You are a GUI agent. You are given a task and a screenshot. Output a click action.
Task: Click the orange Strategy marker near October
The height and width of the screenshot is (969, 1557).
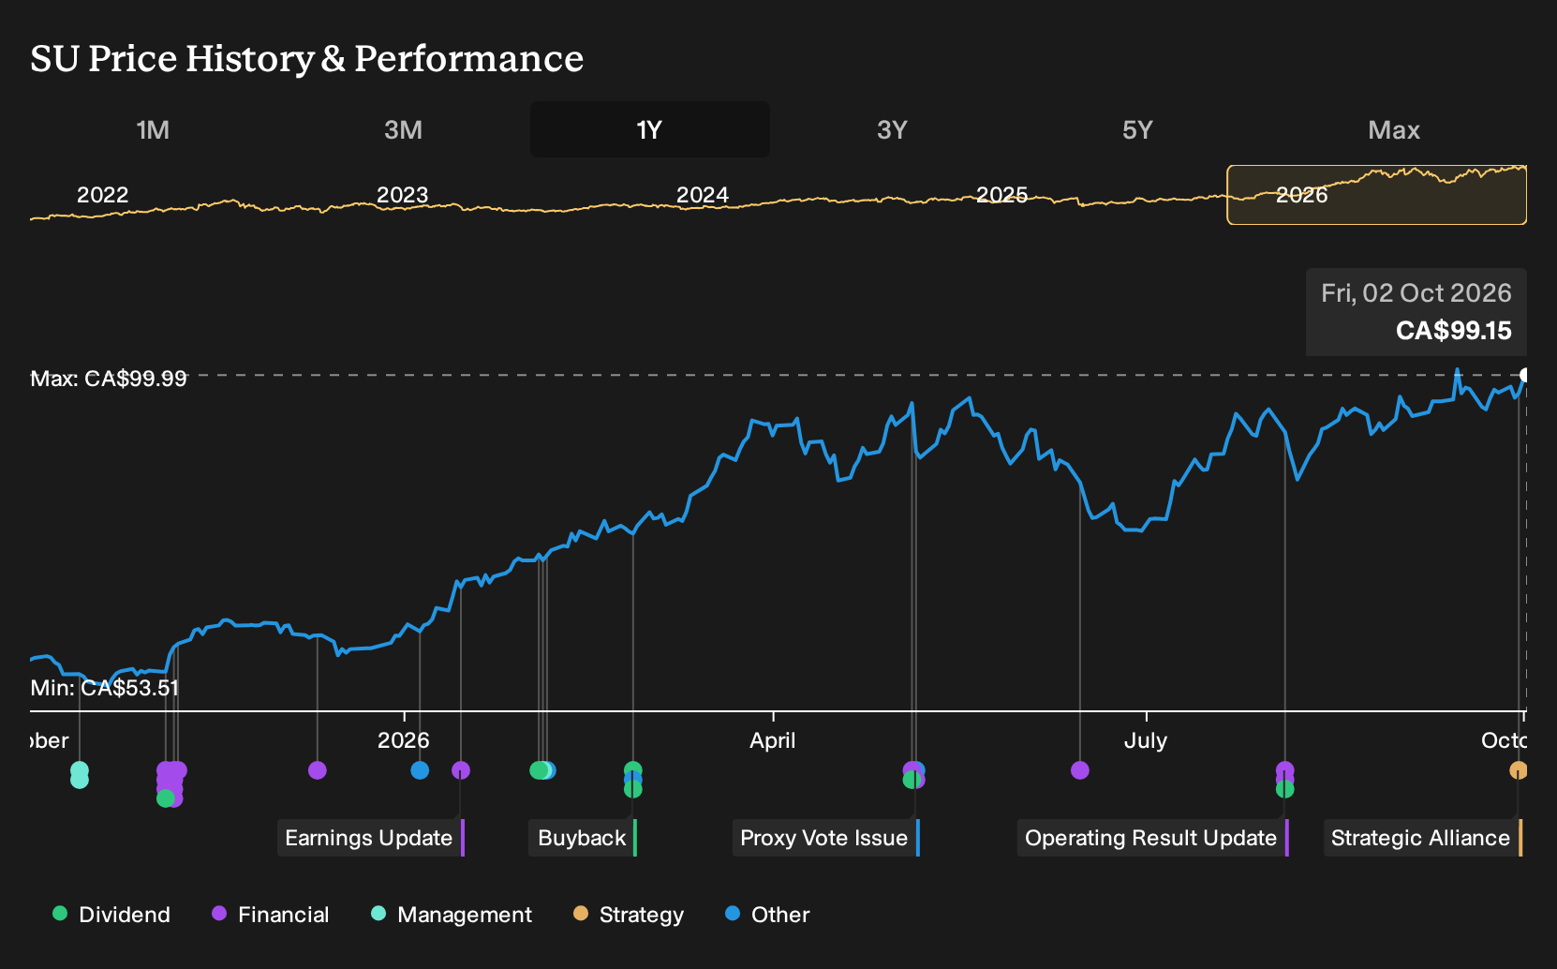coord(1518,770)
